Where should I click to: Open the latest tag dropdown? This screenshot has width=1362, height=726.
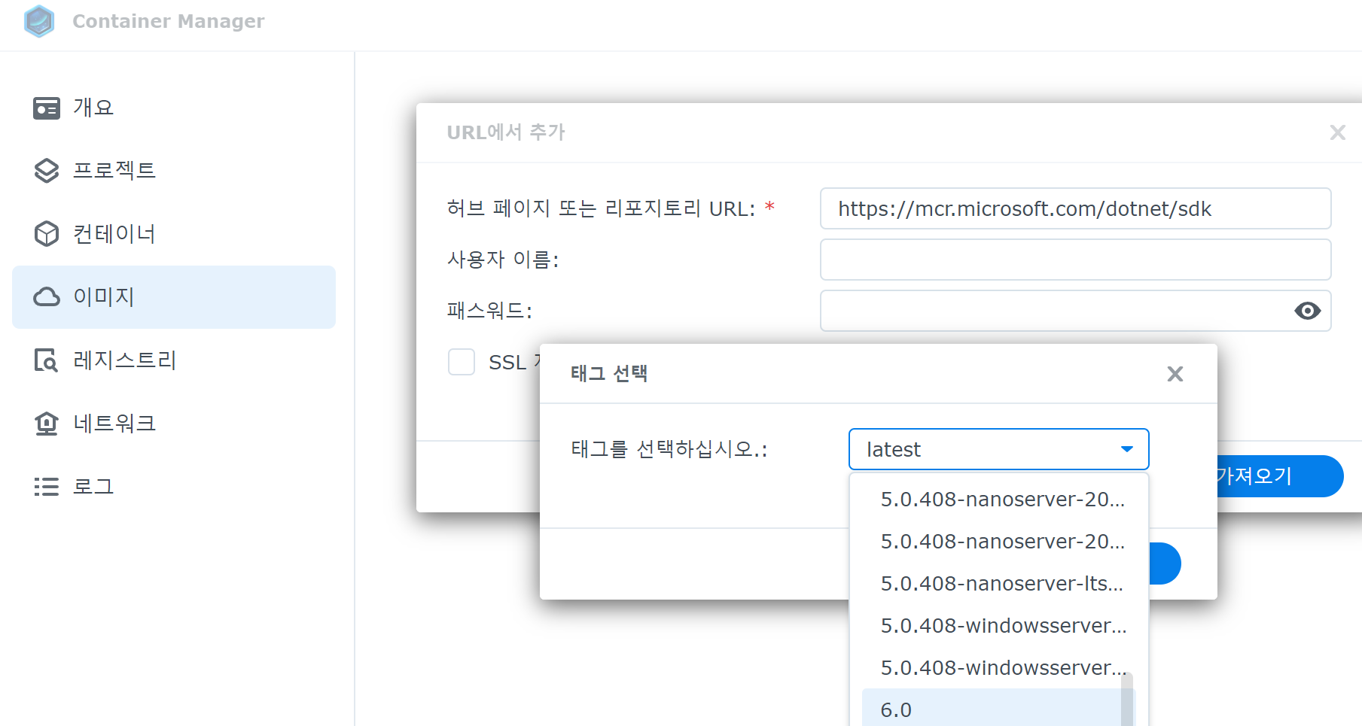998,449
